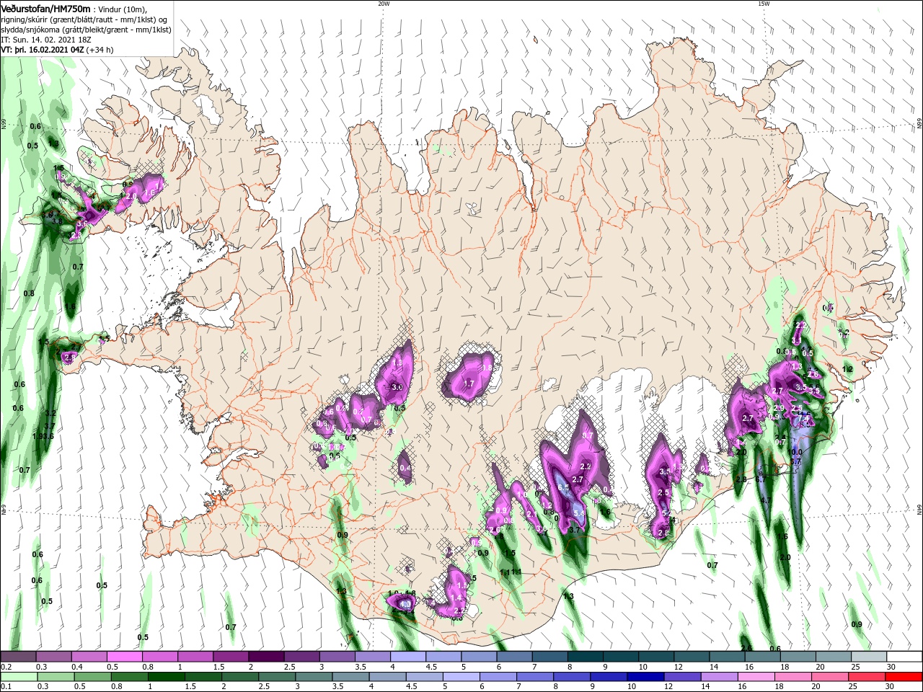The width and height of the screenshot is (923, 692).
Task: Pick the 6 swatch in the top snow scale
Action: [514, 657]
